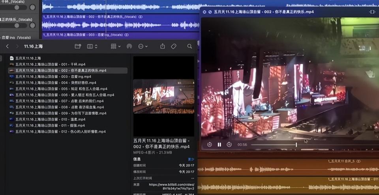Click loop icon on 003 恋爱 ing region

pyautogui.click(x=126, y=35)
